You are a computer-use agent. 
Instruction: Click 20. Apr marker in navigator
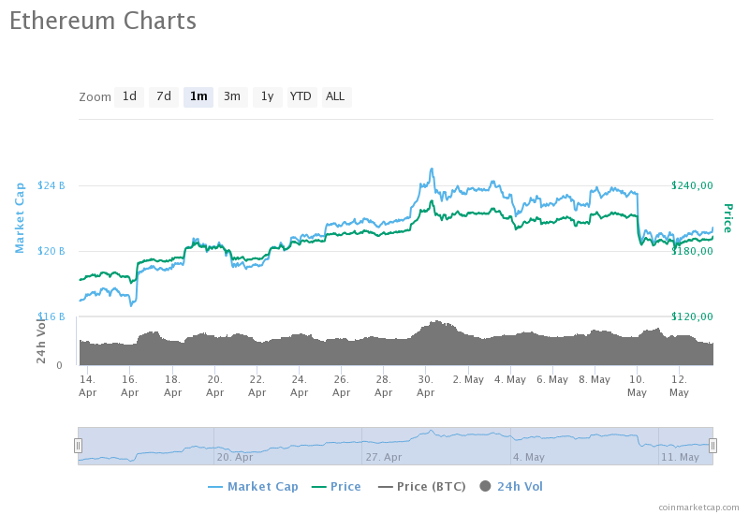[x=235, y=457]
